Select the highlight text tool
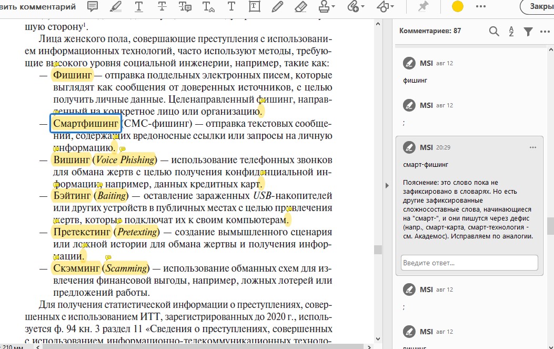Screen dimensions: 554x349 click(116, 6)
